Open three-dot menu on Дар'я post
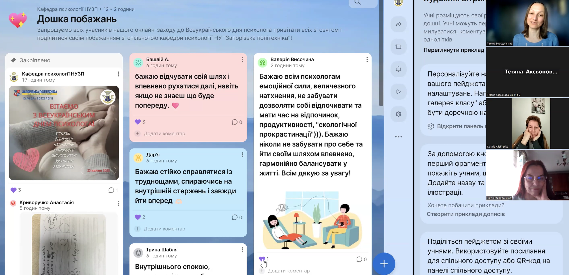The image size is (569, 275). pyautogui.click(x=242, y=155)
